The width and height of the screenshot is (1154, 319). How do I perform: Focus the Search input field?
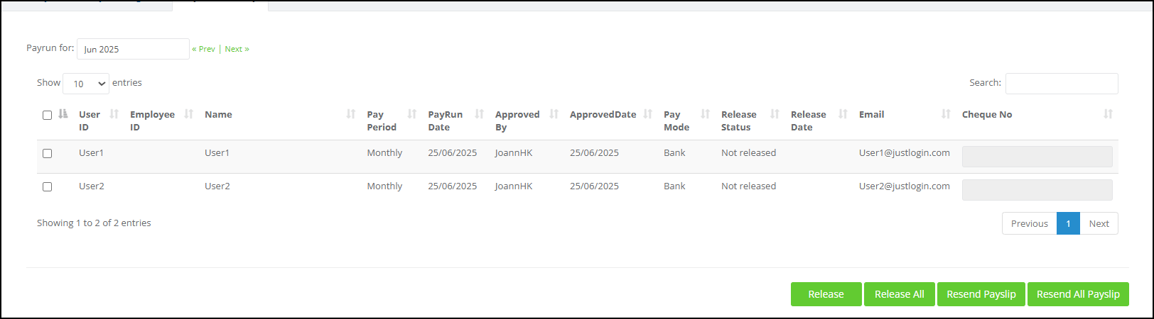pos(1062,84)
